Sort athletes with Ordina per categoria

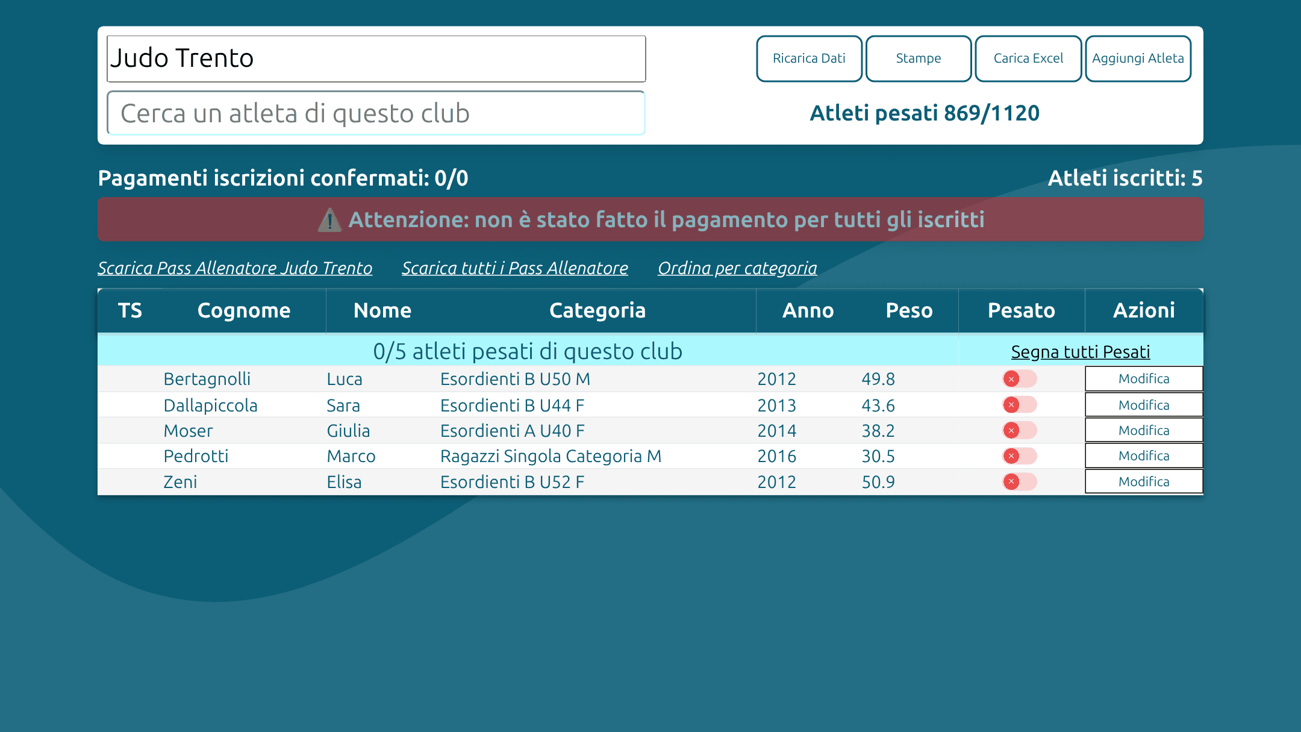click(x=737, y=268)
